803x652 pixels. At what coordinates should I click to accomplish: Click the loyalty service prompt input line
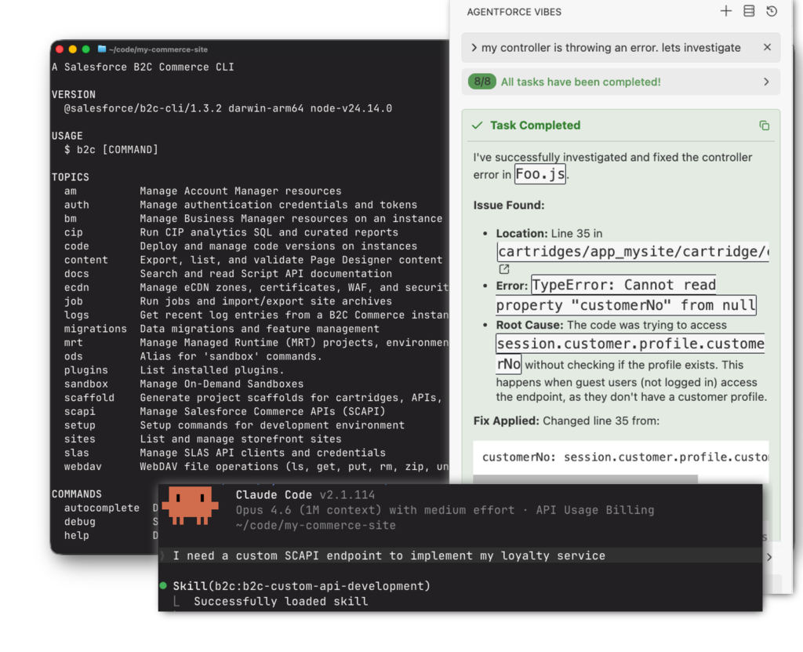pyautogui.click(x=389, y=555)
